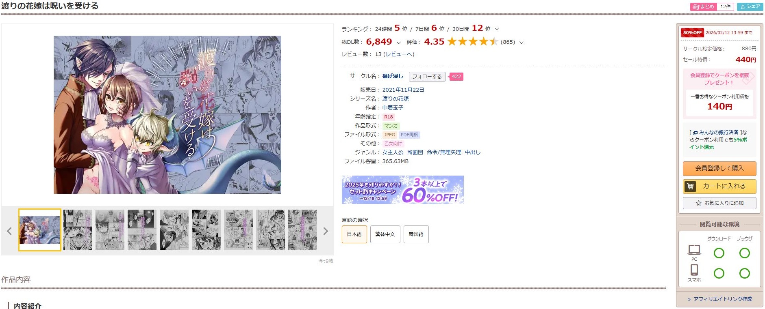Click the star icon to add favorite
Screen dimensions: 765x309
pyautogui.click(x=698, y=203)
